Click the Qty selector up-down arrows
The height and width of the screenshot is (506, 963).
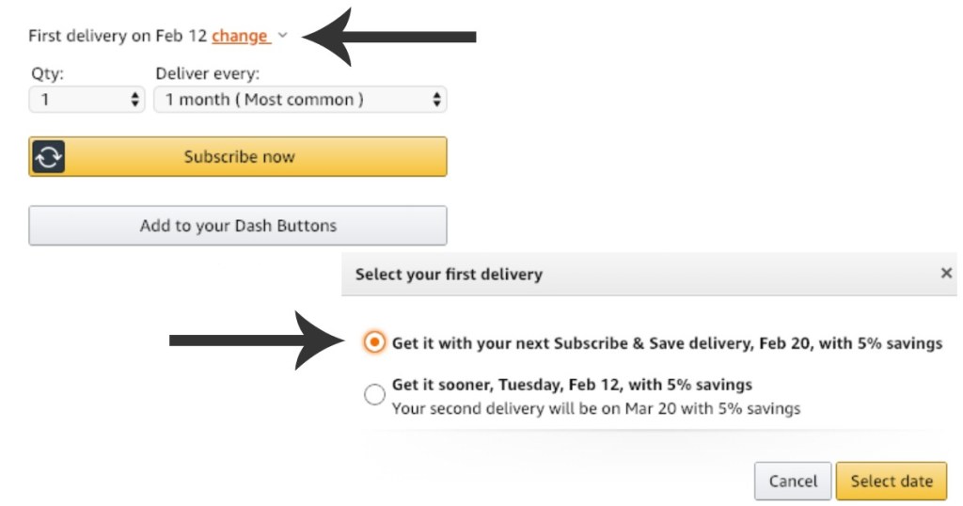pyautogui.click(x=134, y=100)
